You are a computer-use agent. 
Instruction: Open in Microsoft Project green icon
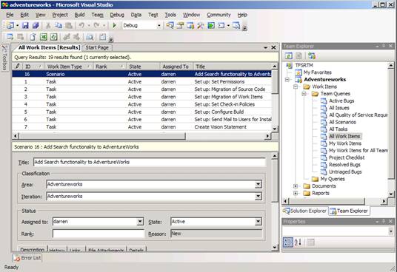[53, 37]
